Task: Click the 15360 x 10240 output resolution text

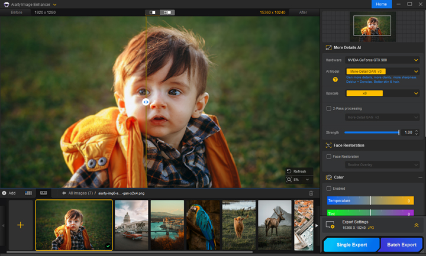Action: coord(273,12)
